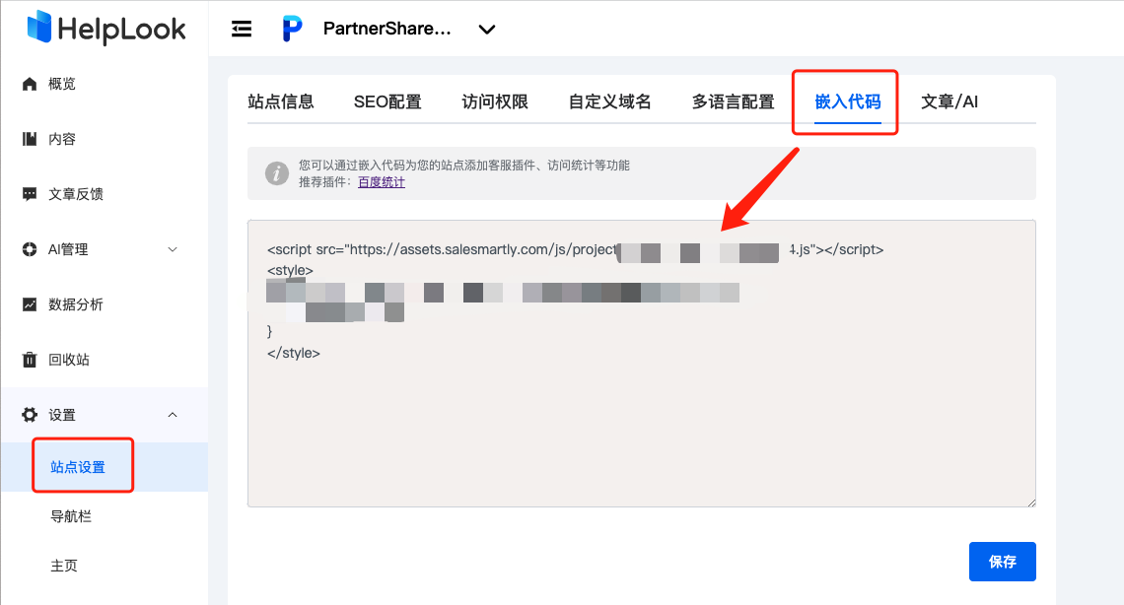Click the chat icon beside 文章反馈

point(30,194)
